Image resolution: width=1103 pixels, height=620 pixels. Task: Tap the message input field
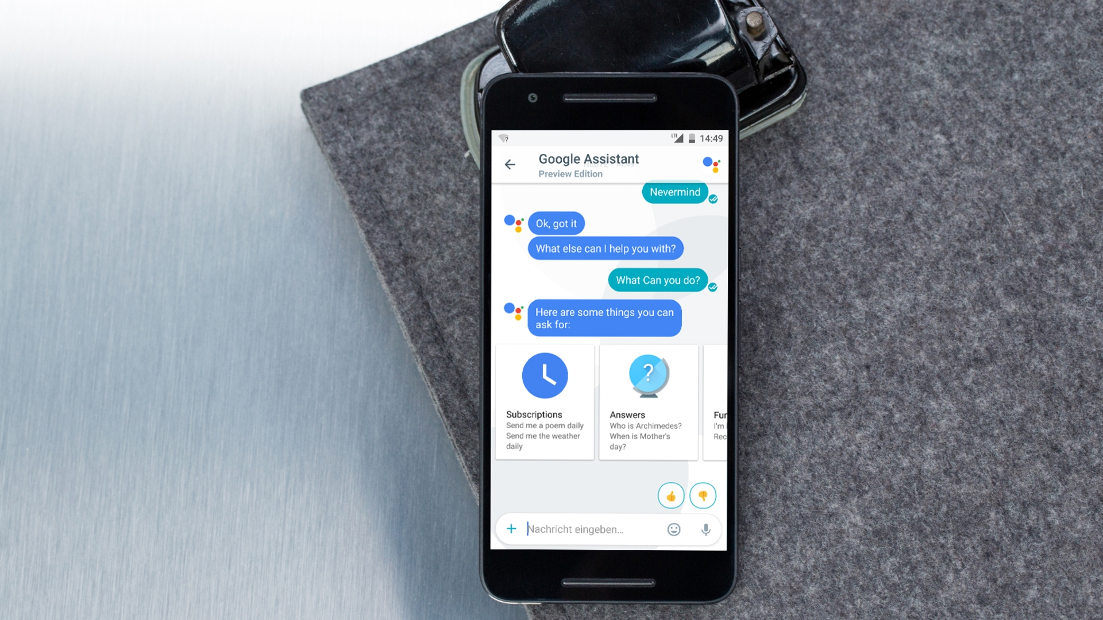599,528
